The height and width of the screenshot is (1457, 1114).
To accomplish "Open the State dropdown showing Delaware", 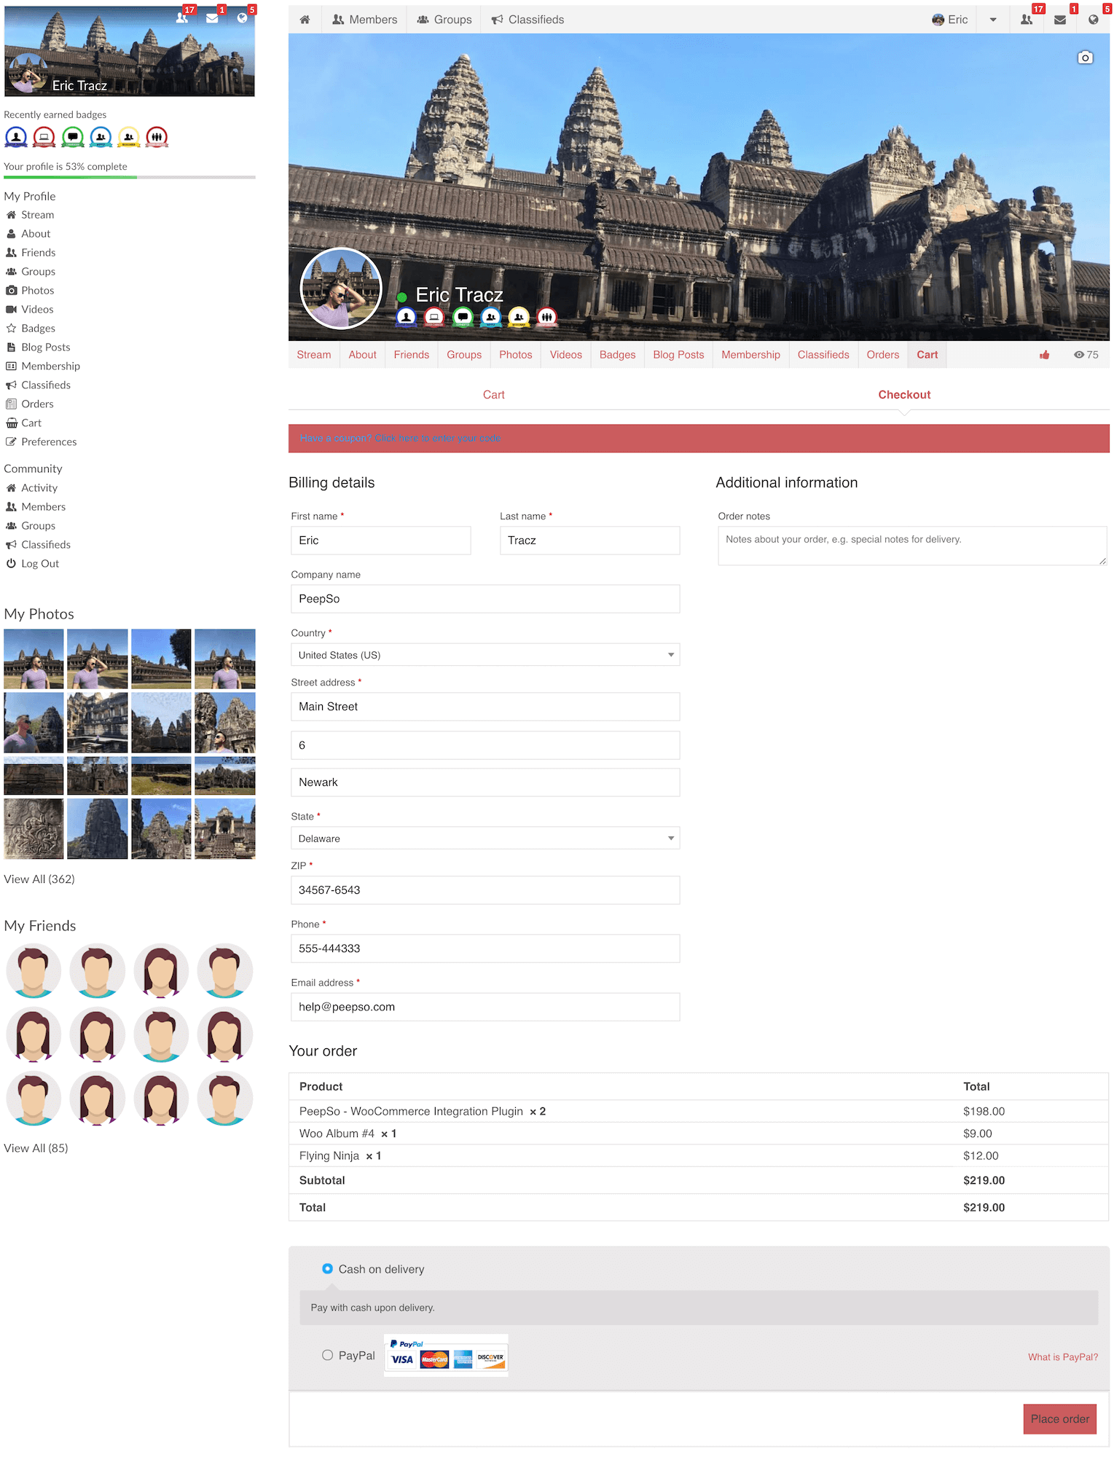I will tap(485, 839).
